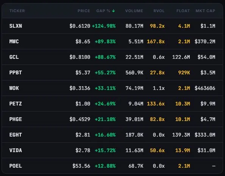Screen dimensions: 225x176
Task: Click the +55.27% gap value
Action: [105, 72]
